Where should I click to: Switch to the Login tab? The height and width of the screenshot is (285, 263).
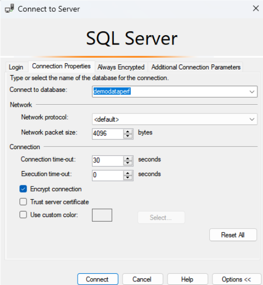point(16,67)
